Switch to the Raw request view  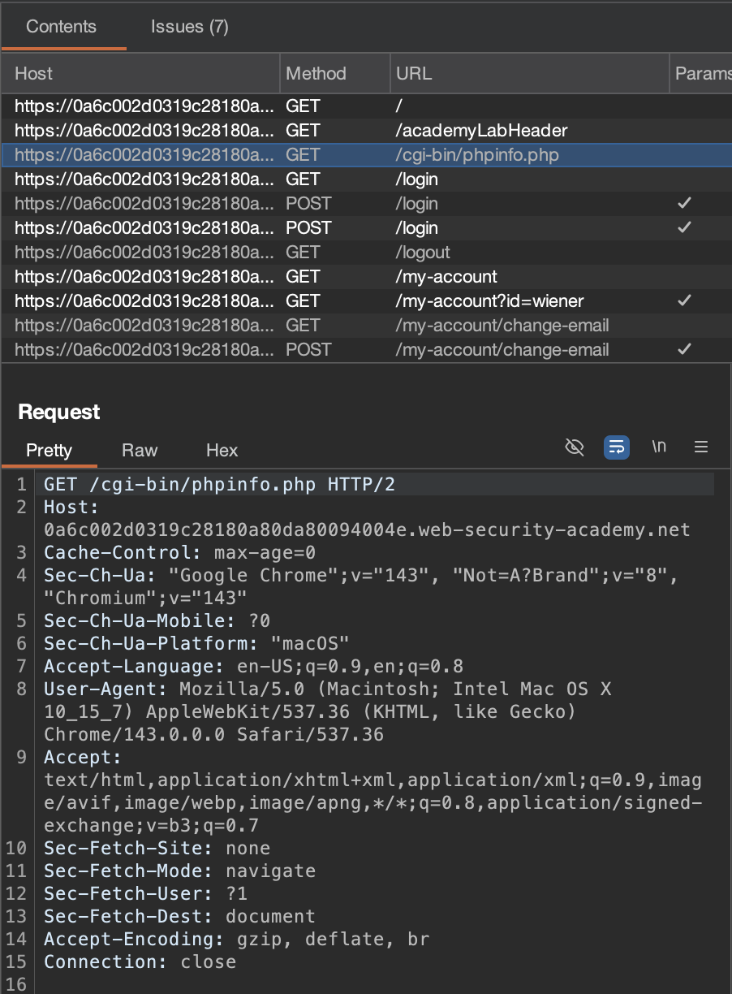pyautogui.click(x=140, y=451)
